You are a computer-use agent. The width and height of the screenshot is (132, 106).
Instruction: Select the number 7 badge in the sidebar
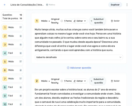click(x=5, y=79)
